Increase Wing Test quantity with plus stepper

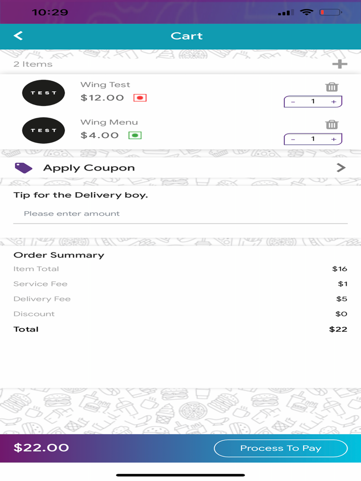[x=334, y=101]
